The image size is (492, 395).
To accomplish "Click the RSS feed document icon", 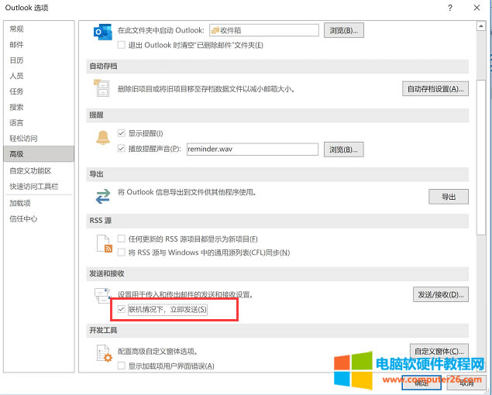I will [x=104, y=243].
